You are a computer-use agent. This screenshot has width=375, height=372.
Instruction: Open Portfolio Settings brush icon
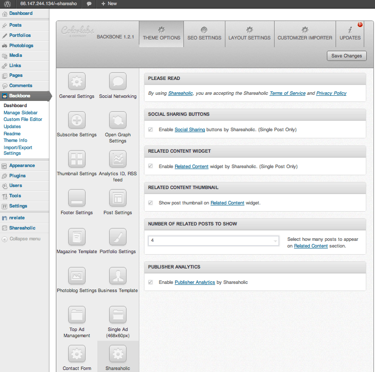coord(118,237)
